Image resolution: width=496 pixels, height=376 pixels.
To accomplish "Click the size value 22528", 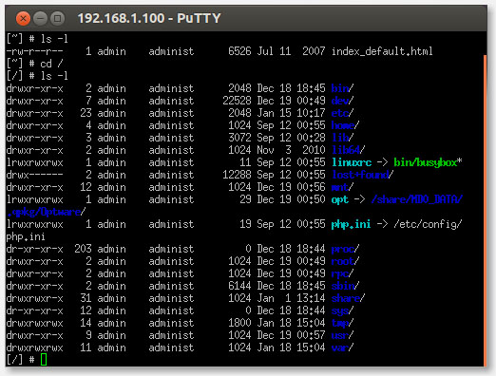I will 237,101.
